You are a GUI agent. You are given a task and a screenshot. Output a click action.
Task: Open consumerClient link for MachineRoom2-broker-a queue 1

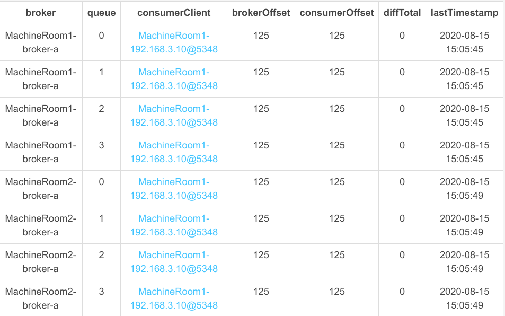(174, 225)
